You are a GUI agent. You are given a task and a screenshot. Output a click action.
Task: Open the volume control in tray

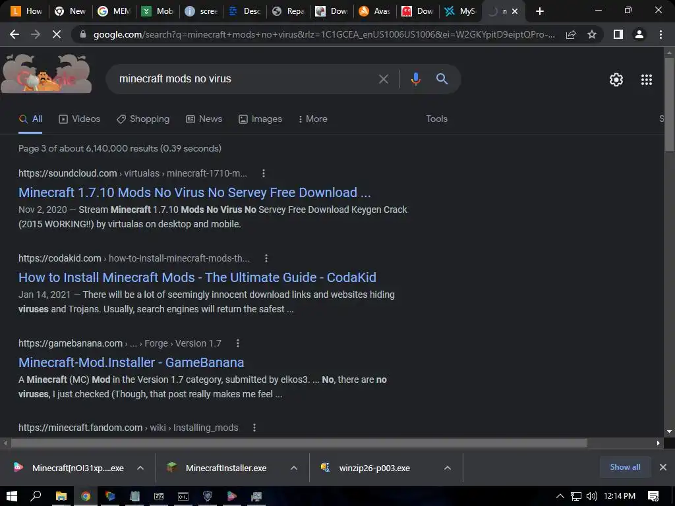[x=592, y=496]
